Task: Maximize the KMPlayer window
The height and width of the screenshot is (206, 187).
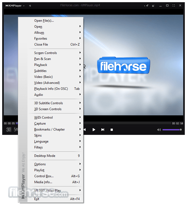Action: coord(167,5)
